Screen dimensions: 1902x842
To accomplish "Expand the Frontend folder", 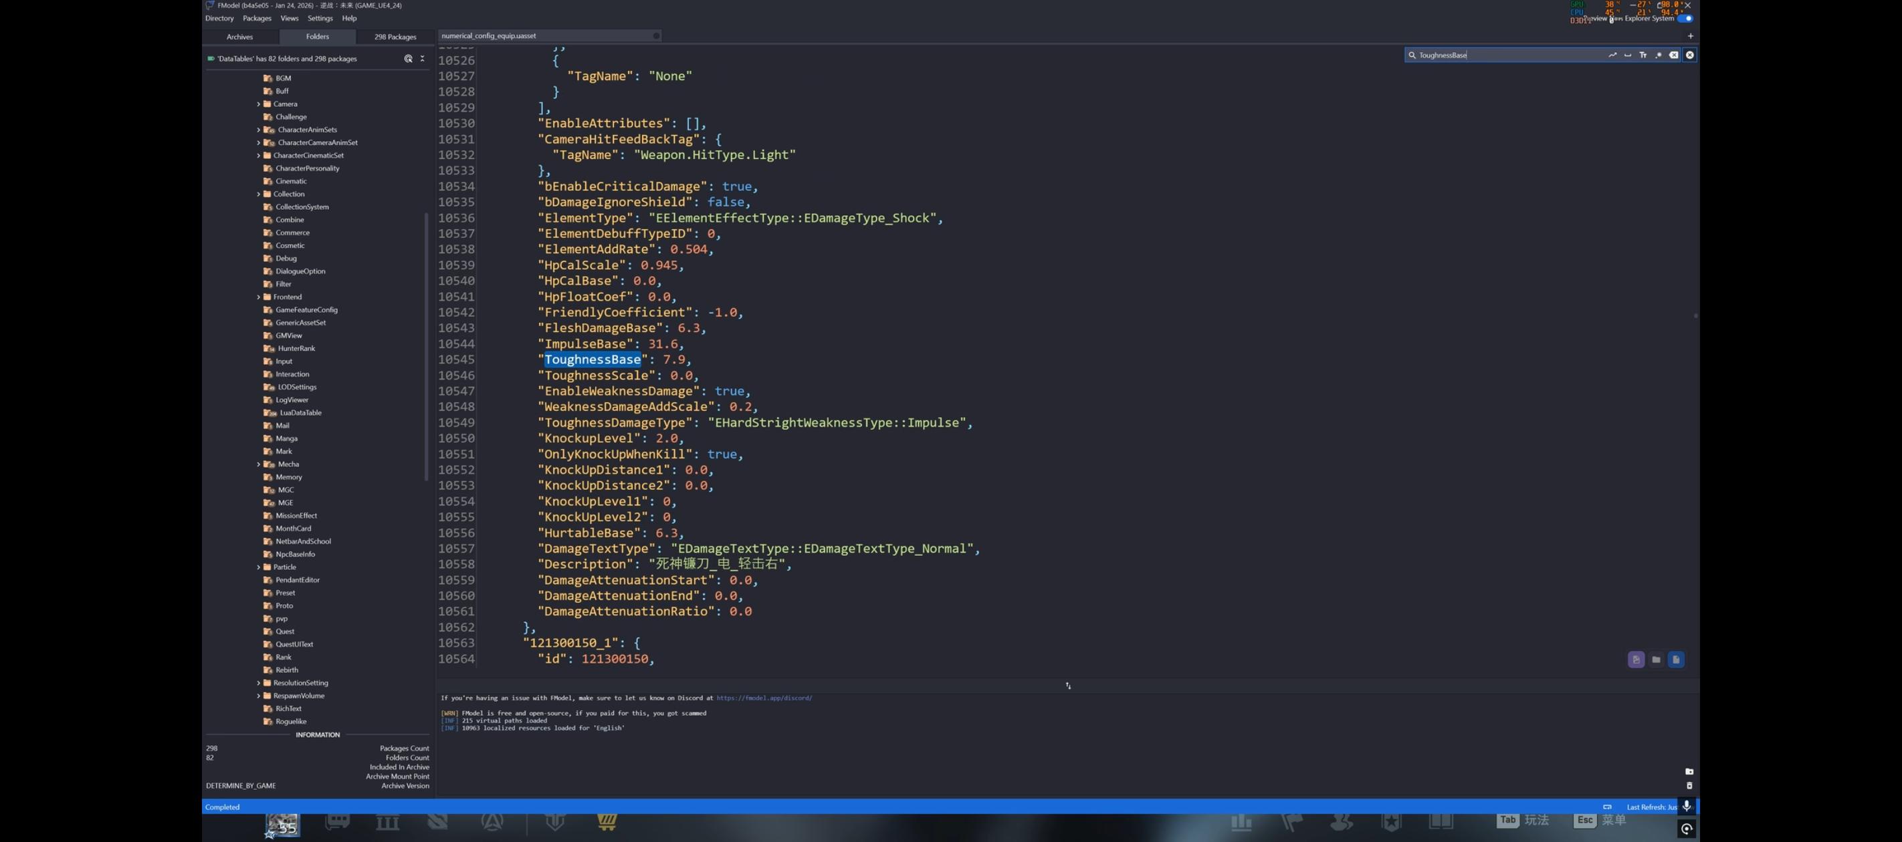I will [258, 297].
